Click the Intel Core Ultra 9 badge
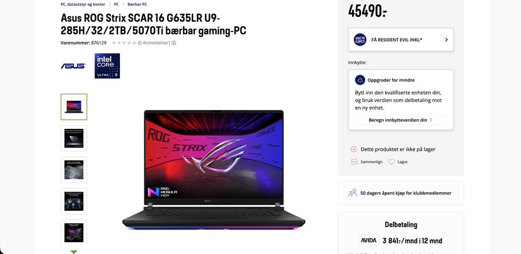Image resolution: width=521 pixels, height=254 pixels. [107, 66]
